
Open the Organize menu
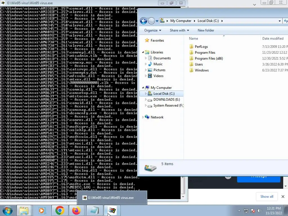[153, 30]
